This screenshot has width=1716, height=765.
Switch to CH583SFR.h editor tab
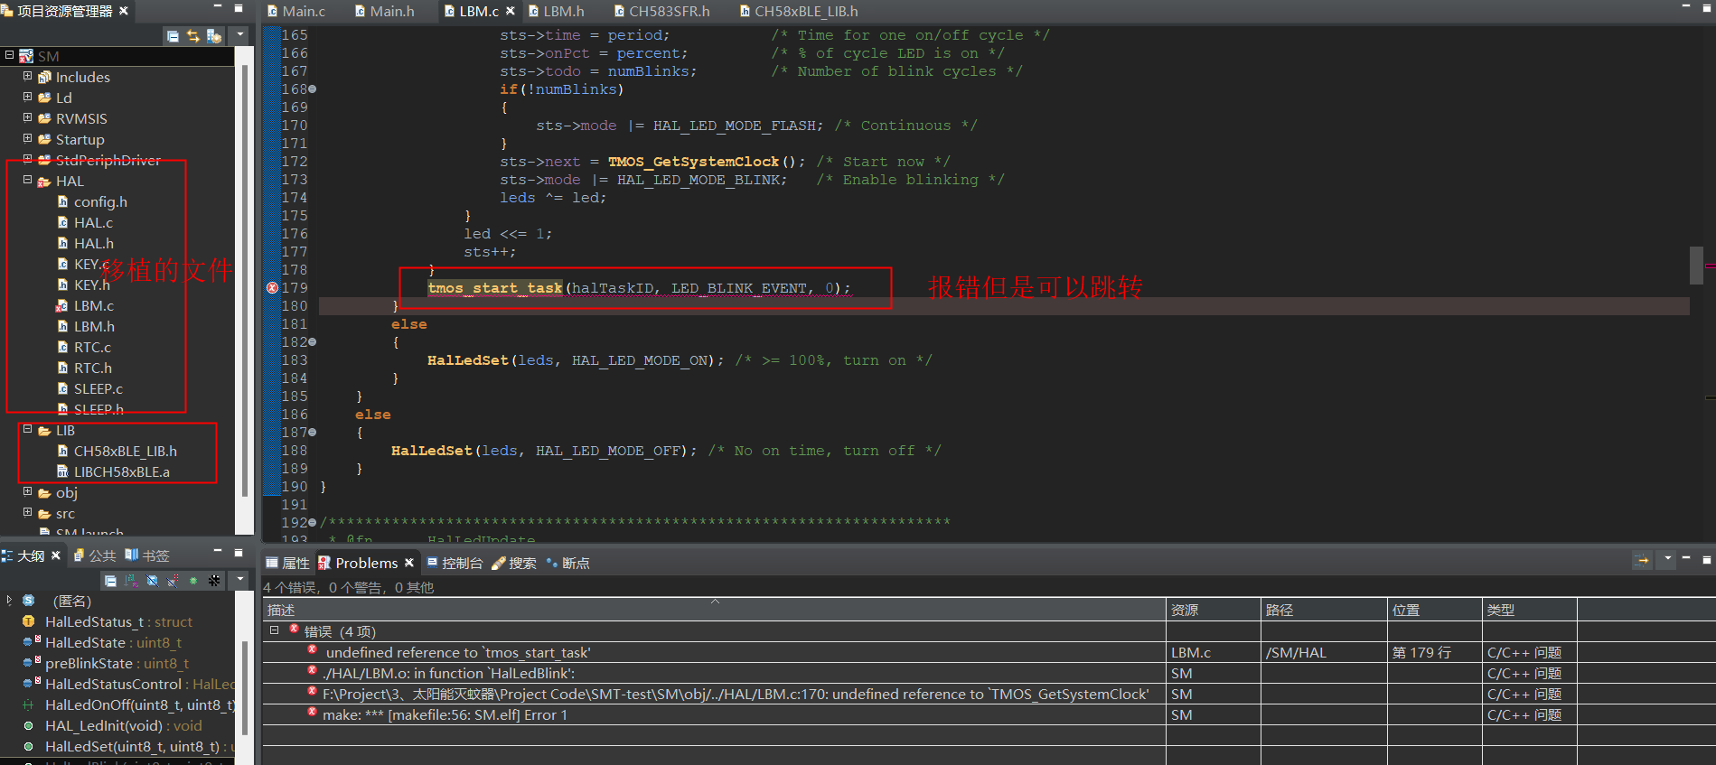click(x=662, y=11)
